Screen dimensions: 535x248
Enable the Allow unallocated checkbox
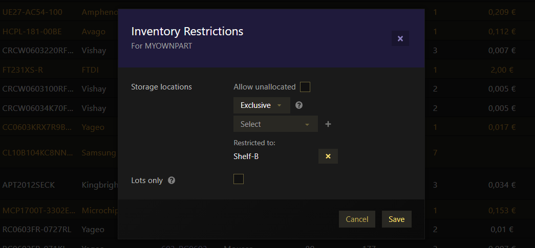point(305,87)
